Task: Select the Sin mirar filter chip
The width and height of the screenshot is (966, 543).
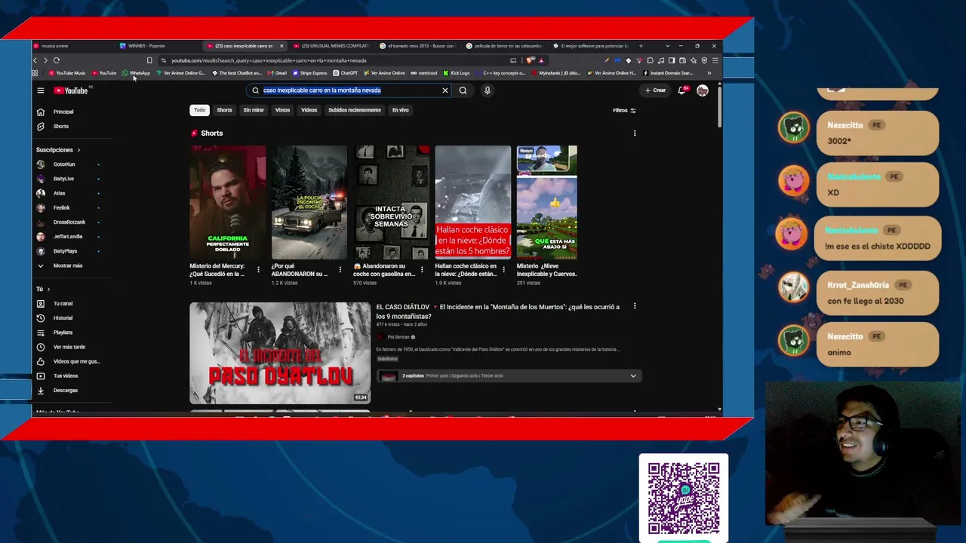Action: click(x=254, y=110)
